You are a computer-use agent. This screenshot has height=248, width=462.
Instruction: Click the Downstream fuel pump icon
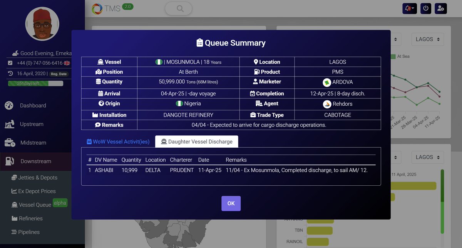click(10, 161)
